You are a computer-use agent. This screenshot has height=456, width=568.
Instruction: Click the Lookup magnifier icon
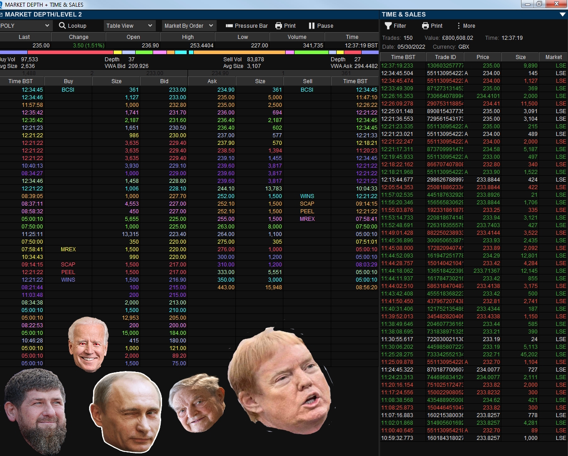pyautogui.click(x=62, y=25)
